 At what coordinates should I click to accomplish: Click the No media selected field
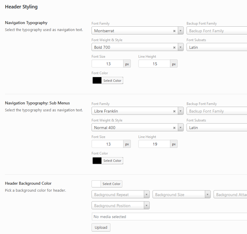169,217
